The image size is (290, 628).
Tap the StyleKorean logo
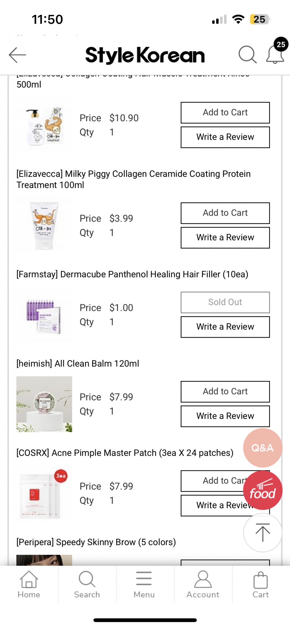coord(145,55)
